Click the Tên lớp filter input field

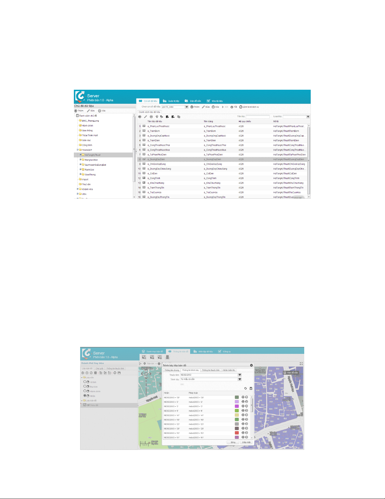[258, 117]
